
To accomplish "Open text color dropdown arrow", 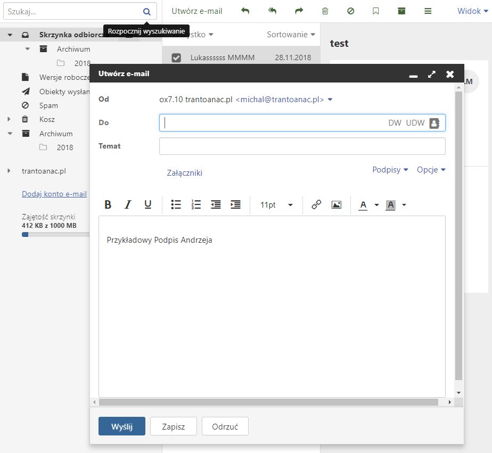I will [x=376, y=205].
